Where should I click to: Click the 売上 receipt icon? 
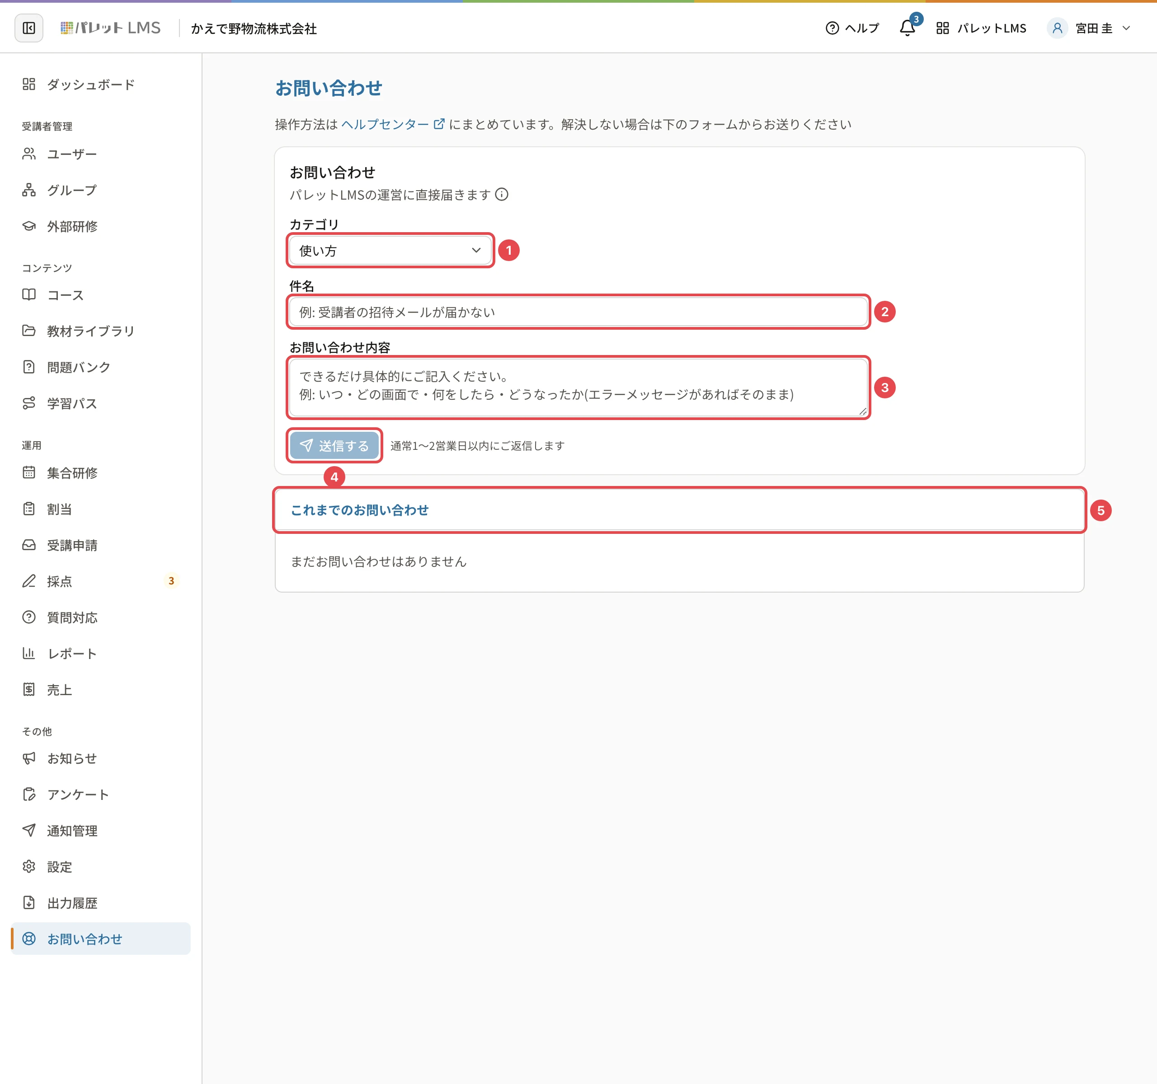pos(28,689)
